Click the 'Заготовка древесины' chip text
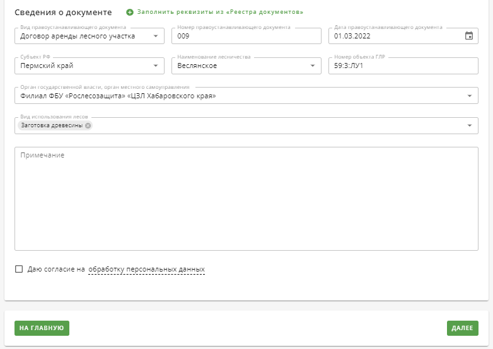The height and width of the screenshot is (349, 493). click(52, 125)
